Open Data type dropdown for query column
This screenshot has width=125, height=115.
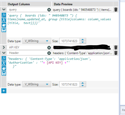click(x=37, y=41)
